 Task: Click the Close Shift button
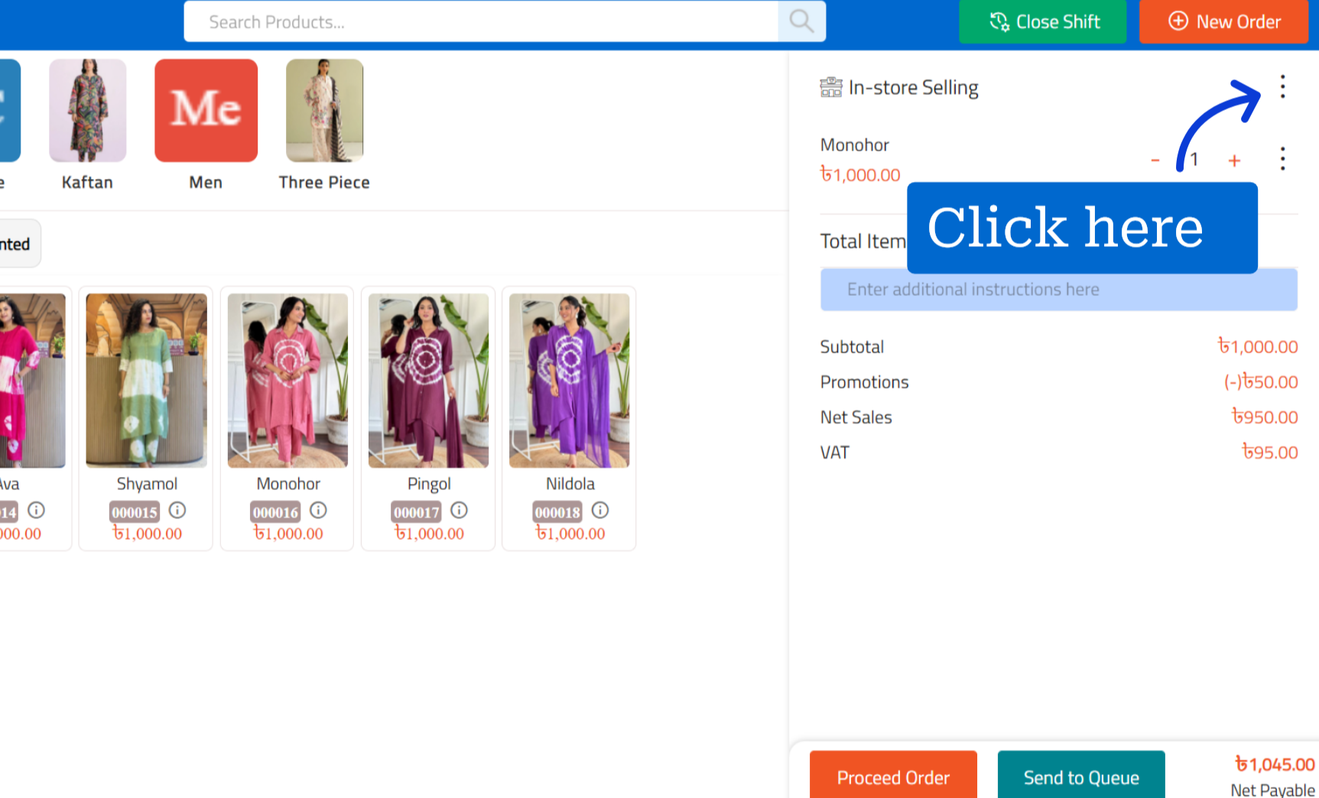(x=1043, y=21)
